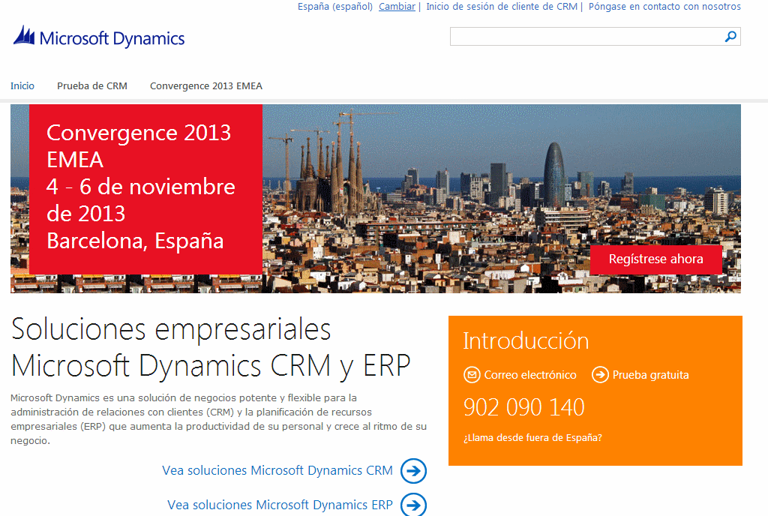Click the envelope icon beside Correo electrónico
Image resolution: width=768 pixels, height=516 pixels.
tap(472, 374)
